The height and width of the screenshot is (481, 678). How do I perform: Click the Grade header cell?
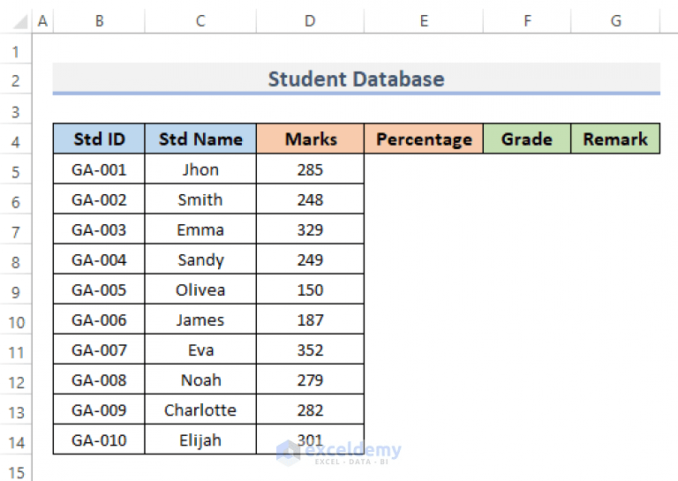[x=527, y=139]
